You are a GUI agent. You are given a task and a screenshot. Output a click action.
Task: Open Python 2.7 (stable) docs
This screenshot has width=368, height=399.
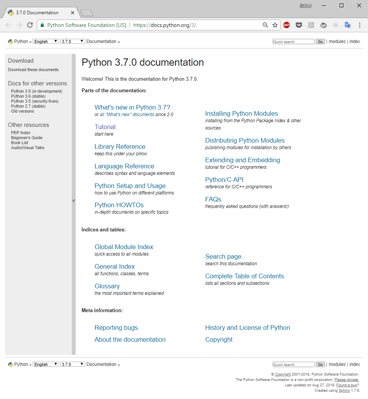pos(28,106)
